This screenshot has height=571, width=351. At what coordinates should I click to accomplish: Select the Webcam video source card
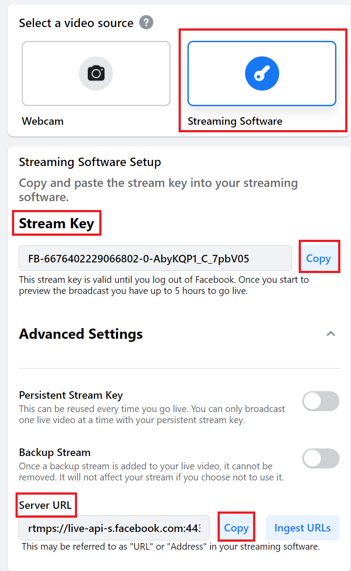click(x=96, y=73)
